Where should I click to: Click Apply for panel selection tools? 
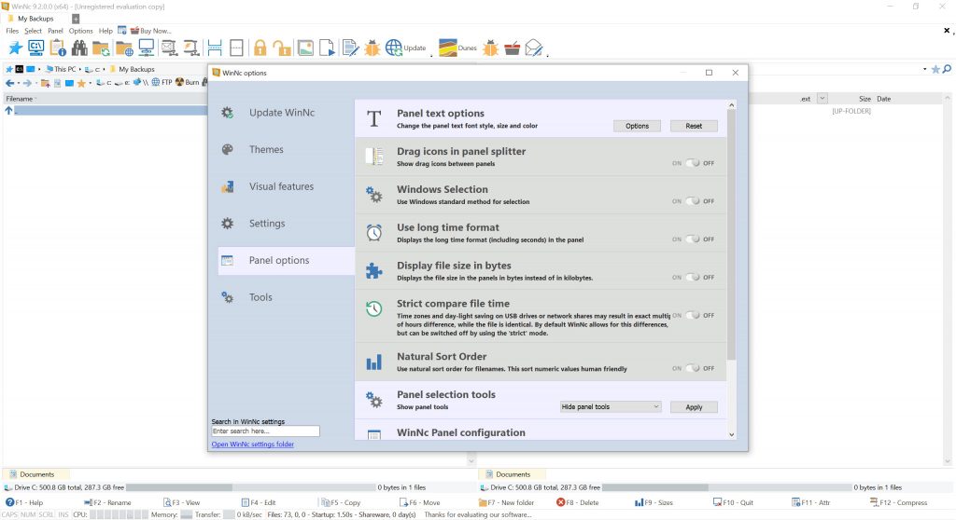coord(694,407)
